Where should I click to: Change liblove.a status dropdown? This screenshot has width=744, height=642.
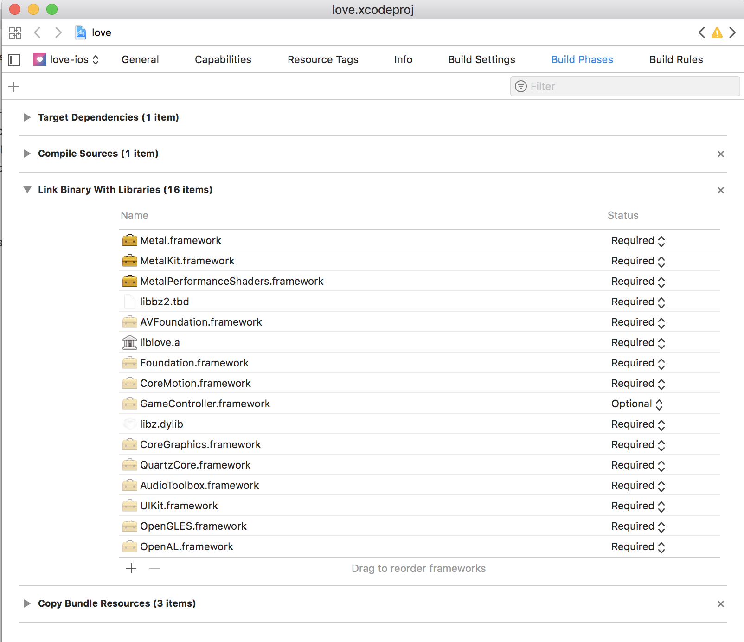(x=638, y=343)
